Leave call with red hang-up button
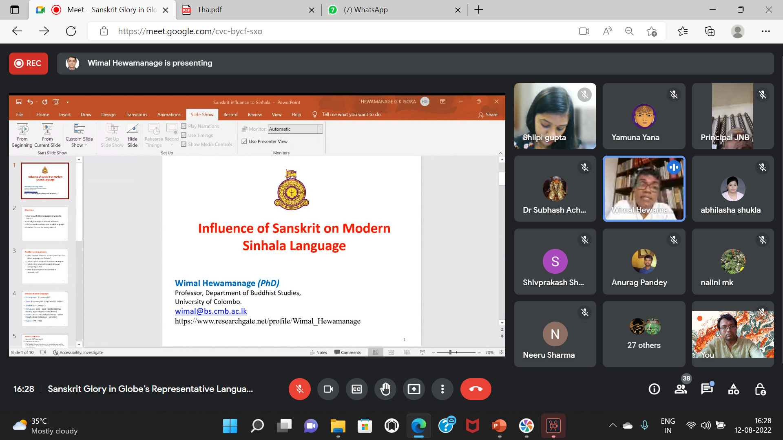 476,389
